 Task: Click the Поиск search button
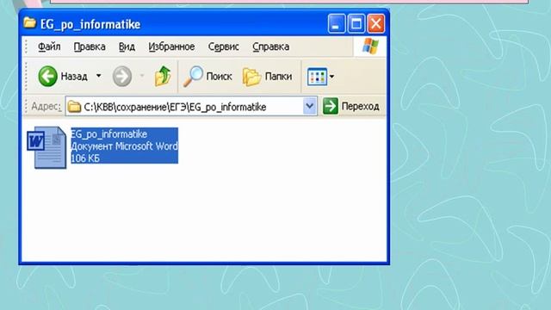(207, 77)
